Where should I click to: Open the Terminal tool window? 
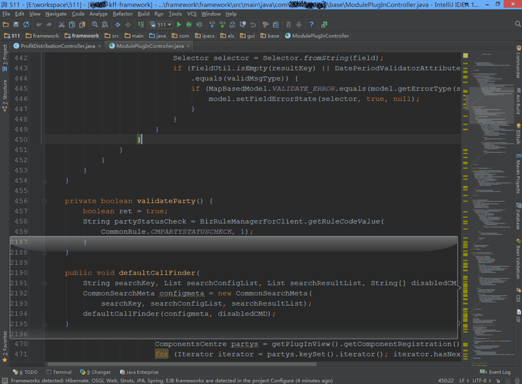(x=59, y=372)
